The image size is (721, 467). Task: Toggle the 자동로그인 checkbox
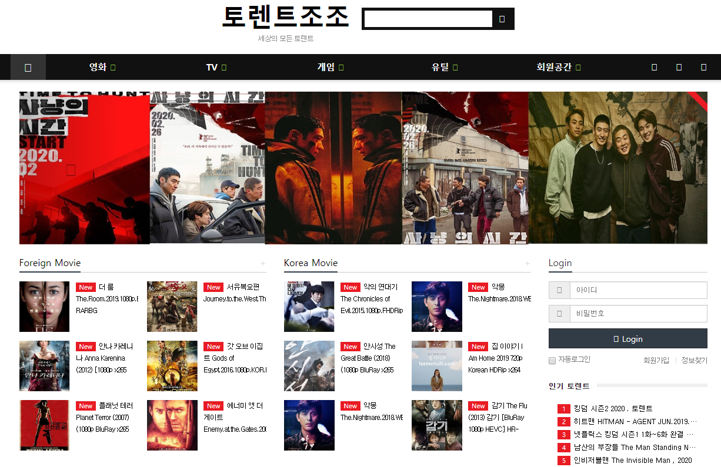pos(552,360)
